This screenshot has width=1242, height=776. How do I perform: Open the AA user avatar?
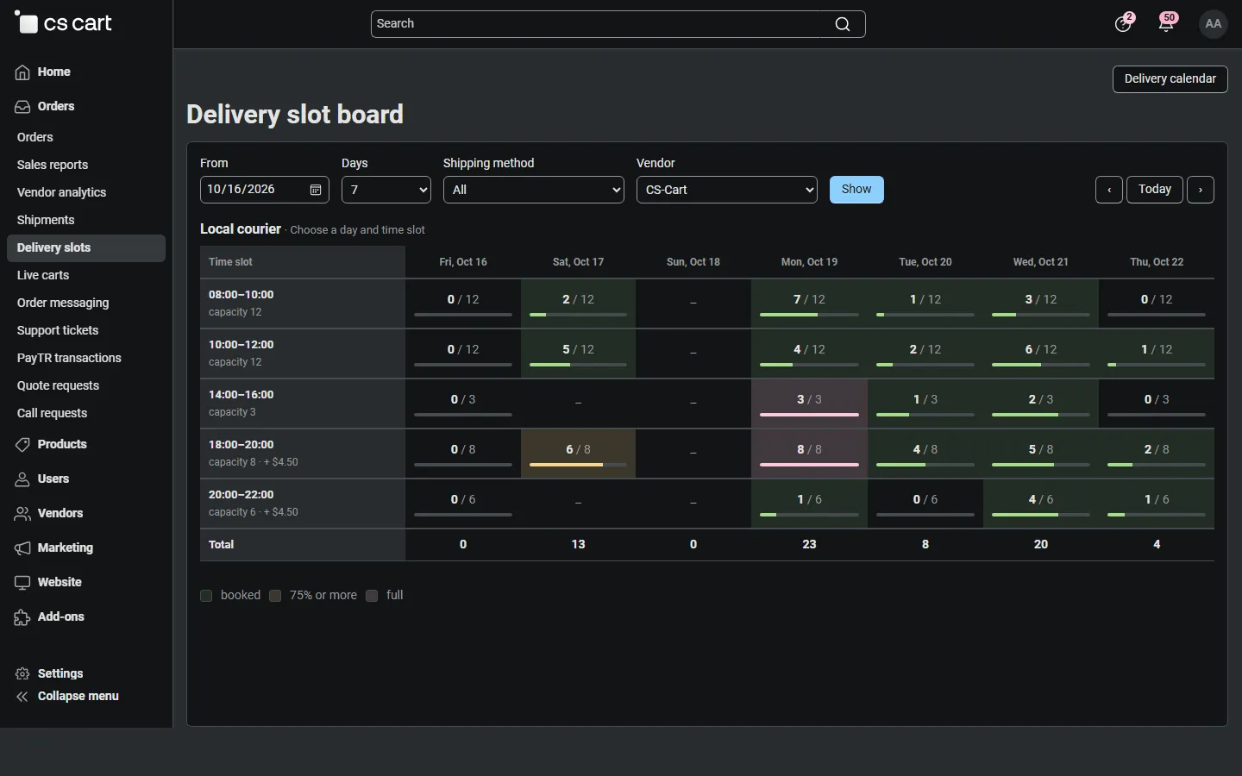(x=1214, y=23)
